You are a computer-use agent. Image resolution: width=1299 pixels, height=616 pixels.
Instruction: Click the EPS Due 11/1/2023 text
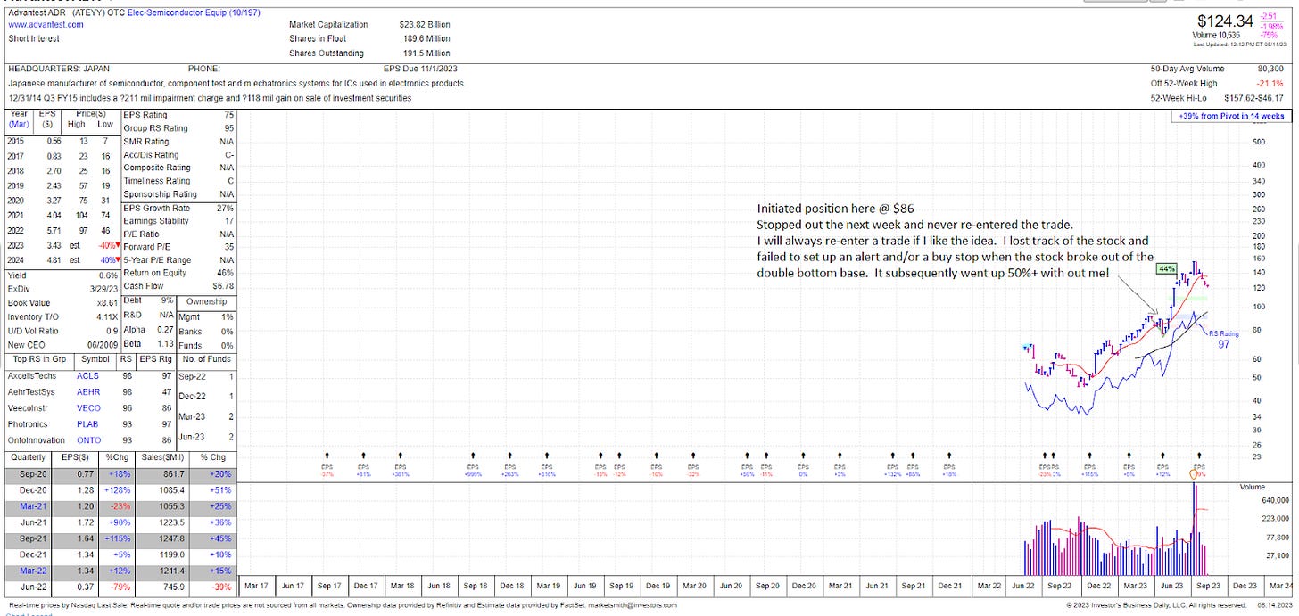[418, 69]
